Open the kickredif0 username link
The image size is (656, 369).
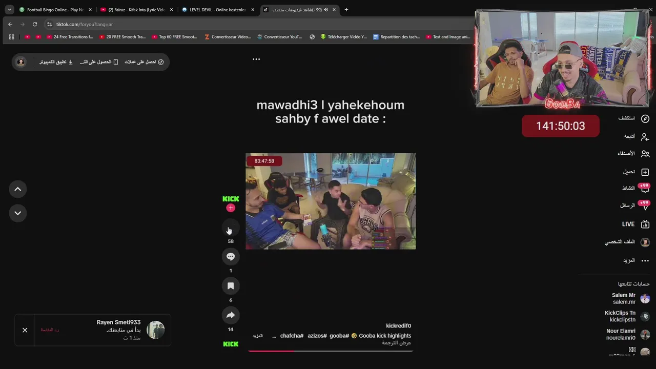point(398,326)
